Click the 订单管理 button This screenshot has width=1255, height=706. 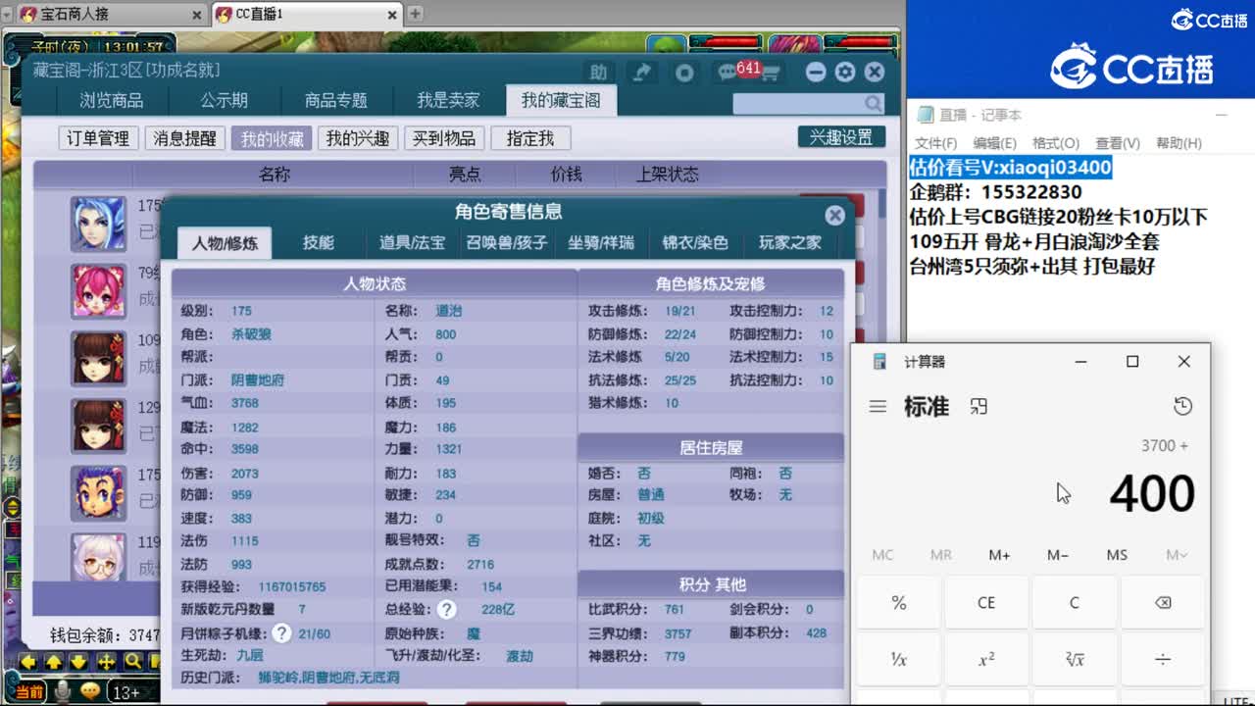tap(96, 137)
